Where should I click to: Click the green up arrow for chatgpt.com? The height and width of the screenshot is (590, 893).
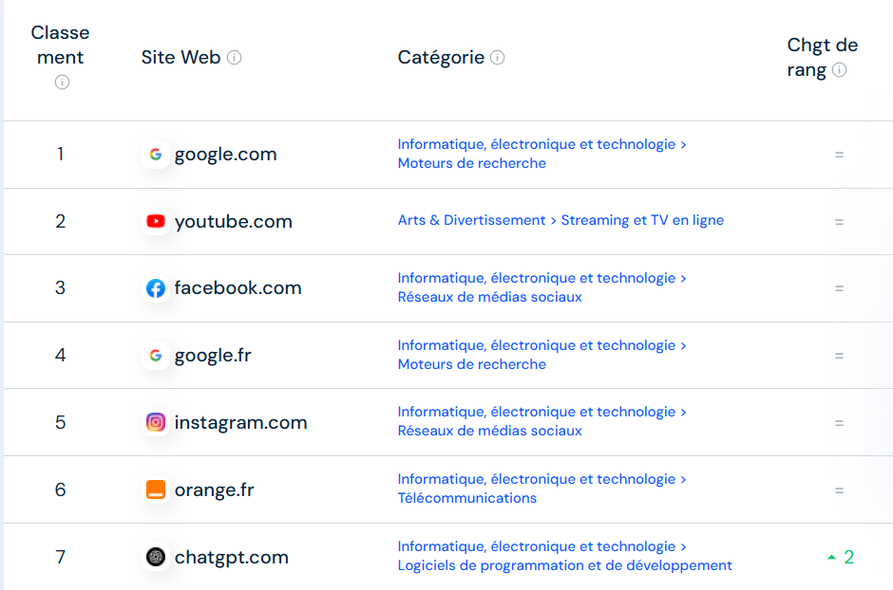(x=831, y=557)
